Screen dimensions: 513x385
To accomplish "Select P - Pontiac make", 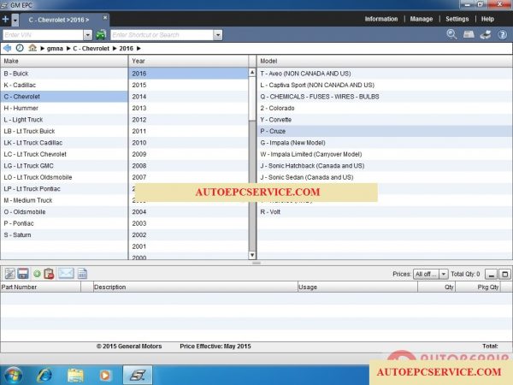I will coord(64,223).
